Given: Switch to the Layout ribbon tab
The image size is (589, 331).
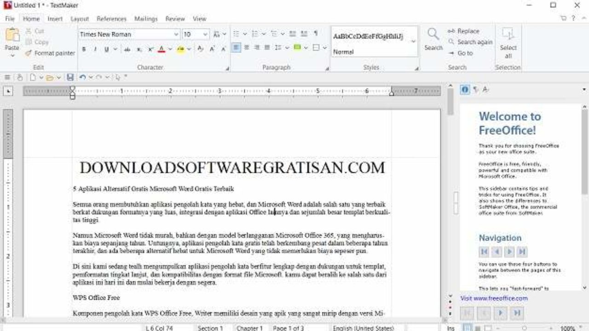Looking at the screenshot, I should point(80,19).
